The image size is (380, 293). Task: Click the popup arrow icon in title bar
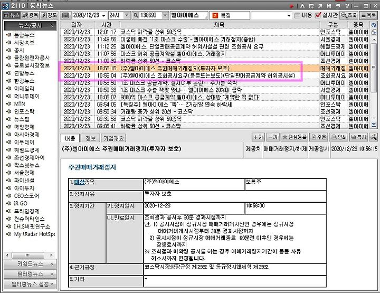pyautogui.click(x=320, y=6)
